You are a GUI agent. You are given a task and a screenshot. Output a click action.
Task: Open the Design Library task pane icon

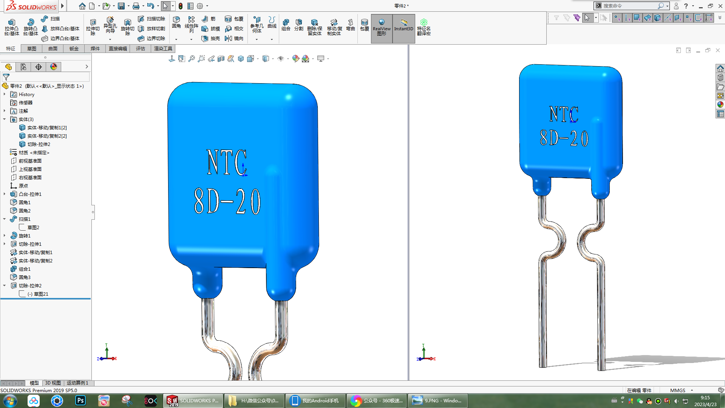pos(720,78)
